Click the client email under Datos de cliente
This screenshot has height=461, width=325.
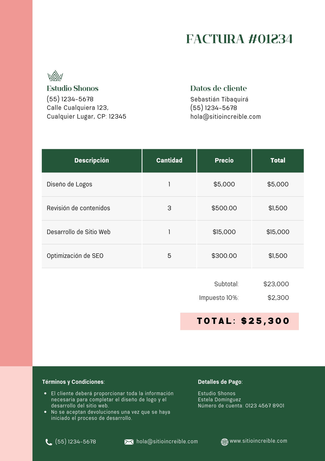[x=226, y=117]
